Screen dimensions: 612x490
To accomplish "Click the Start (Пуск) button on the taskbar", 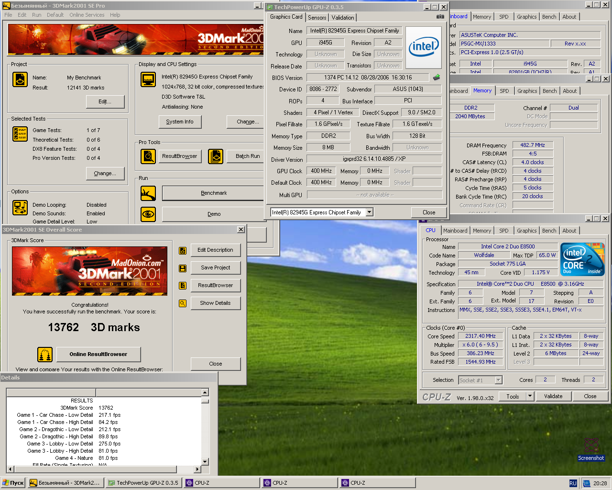I will (13, 483).
